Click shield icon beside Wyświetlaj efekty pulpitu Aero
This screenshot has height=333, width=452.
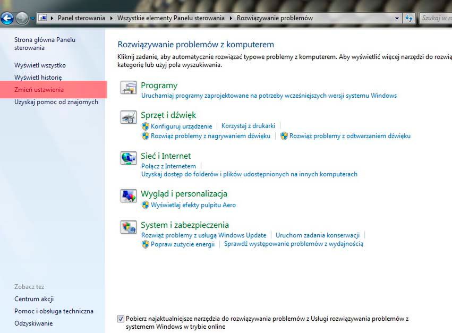coord(146,205)
